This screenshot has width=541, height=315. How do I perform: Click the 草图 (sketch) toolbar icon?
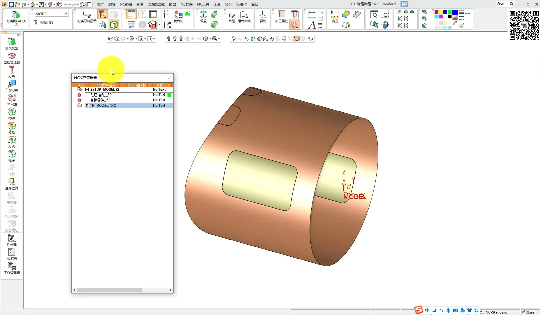tap(232, 16)
